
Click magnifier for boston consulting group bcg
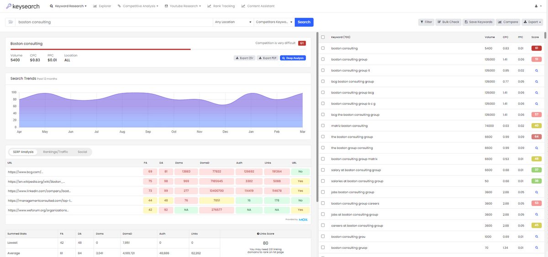[537, 93]
